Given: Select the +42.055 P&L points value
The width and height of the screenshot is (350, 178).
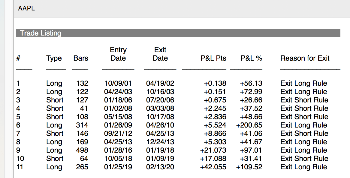Looking at the screenshot, I should 213,167.
